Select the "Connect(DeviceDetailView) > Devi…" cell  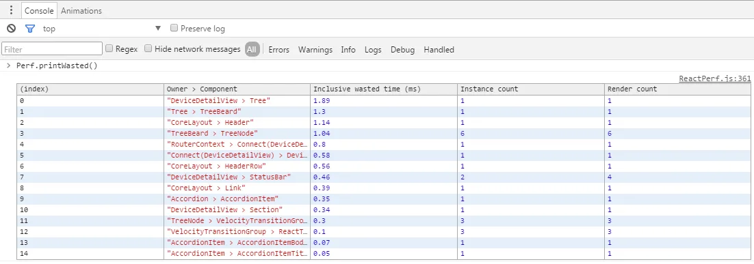237,156
